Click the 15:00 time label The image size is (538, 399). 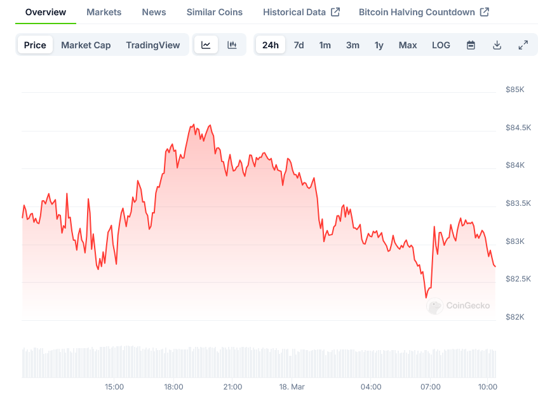point(114,387)
